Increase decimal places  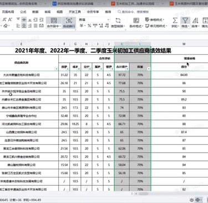click(x=101, y=26)
